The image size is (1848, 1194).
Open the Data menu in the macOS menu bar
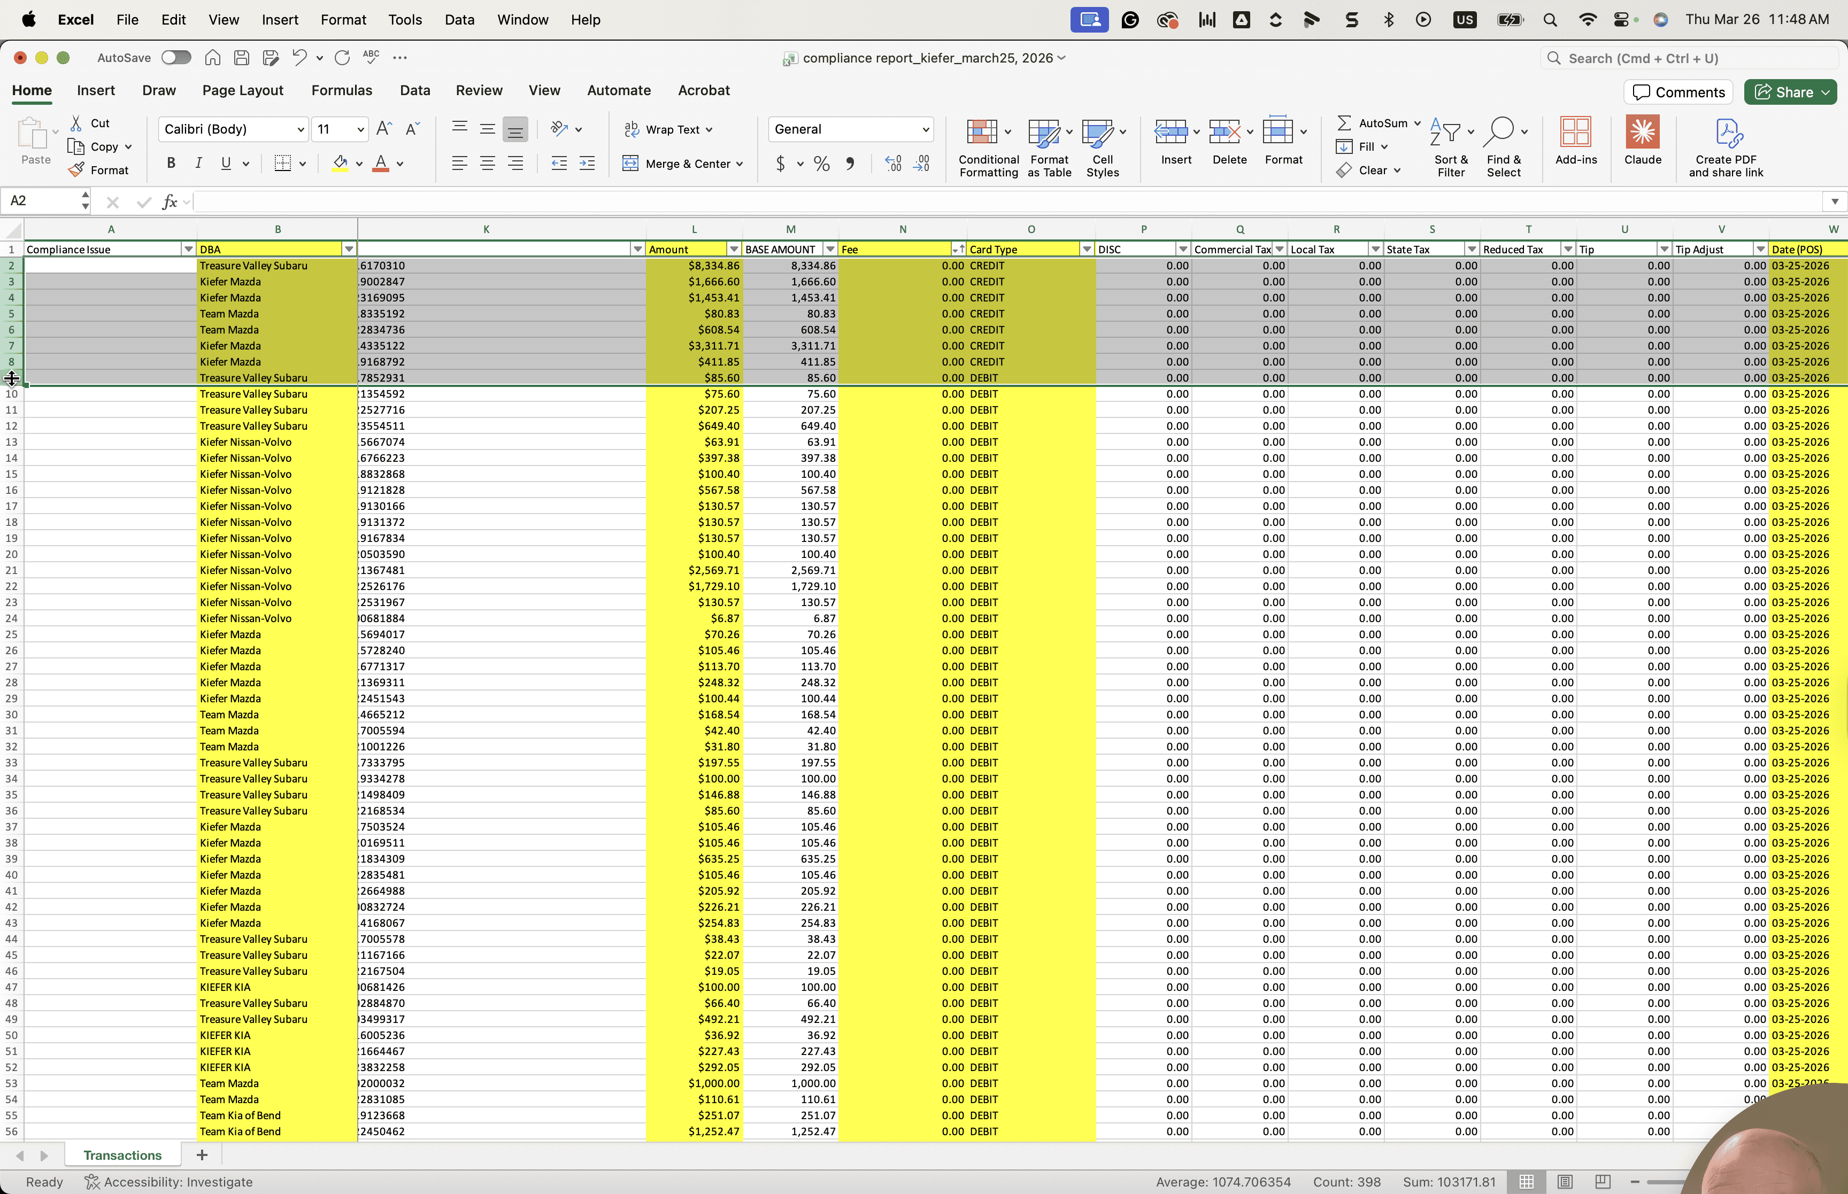point(459,19)
